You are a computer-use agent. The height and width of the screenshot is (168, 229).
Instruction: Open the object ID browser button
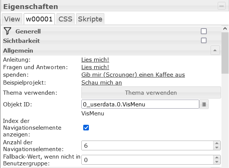204,104
